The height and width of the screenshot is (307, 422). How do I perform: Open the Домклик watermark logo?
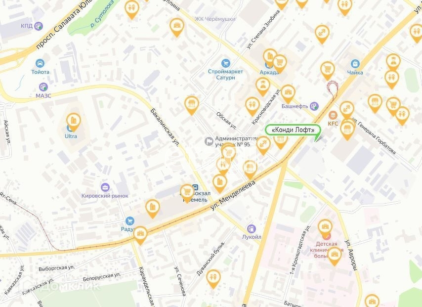point(62,285)
